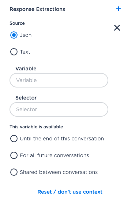Click the Json label text
Image resolution: width=135 pixels, height=202 pixels.
point(26,35)
